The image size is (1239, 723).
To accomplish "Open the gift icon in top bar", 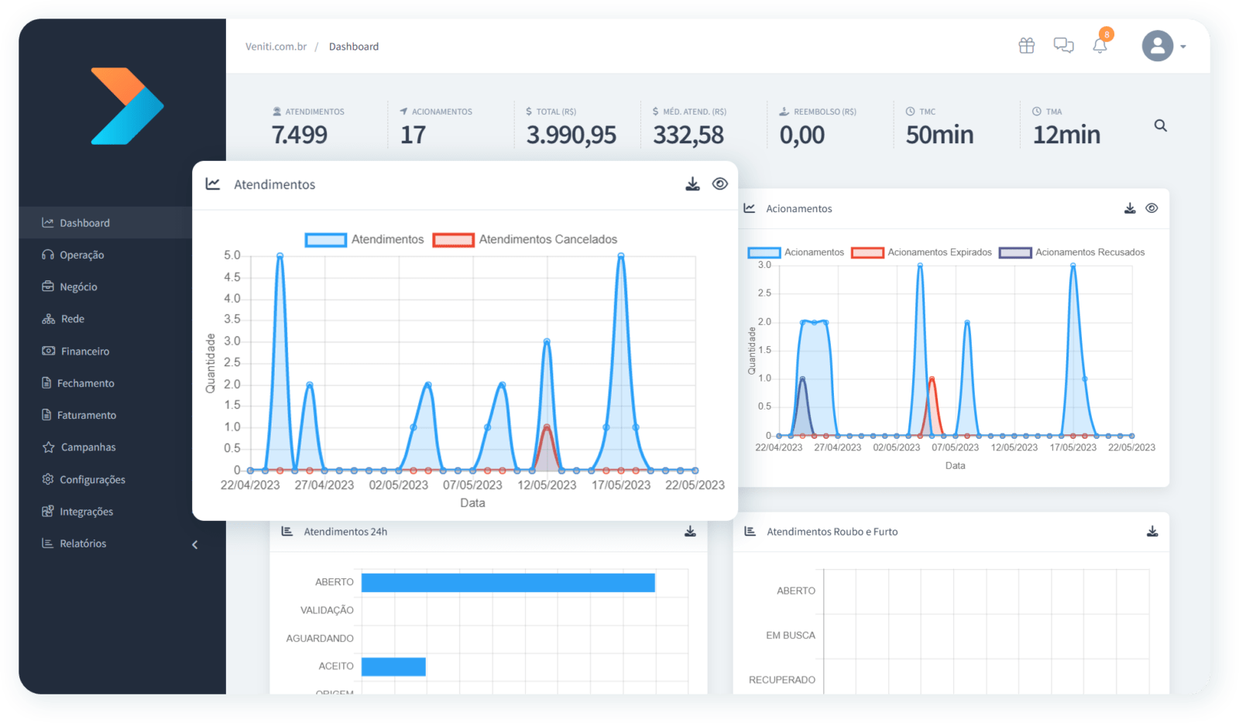I will [1026, 46].
